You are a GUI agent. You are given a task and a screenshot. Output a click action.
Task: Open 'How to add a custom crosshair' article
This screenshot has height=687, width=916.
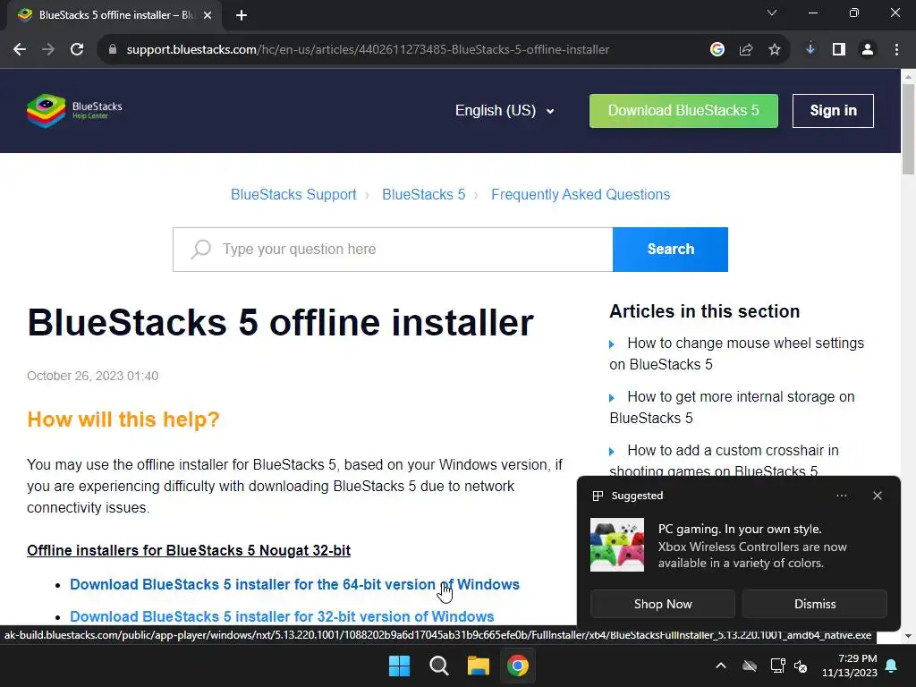(723, 461)
